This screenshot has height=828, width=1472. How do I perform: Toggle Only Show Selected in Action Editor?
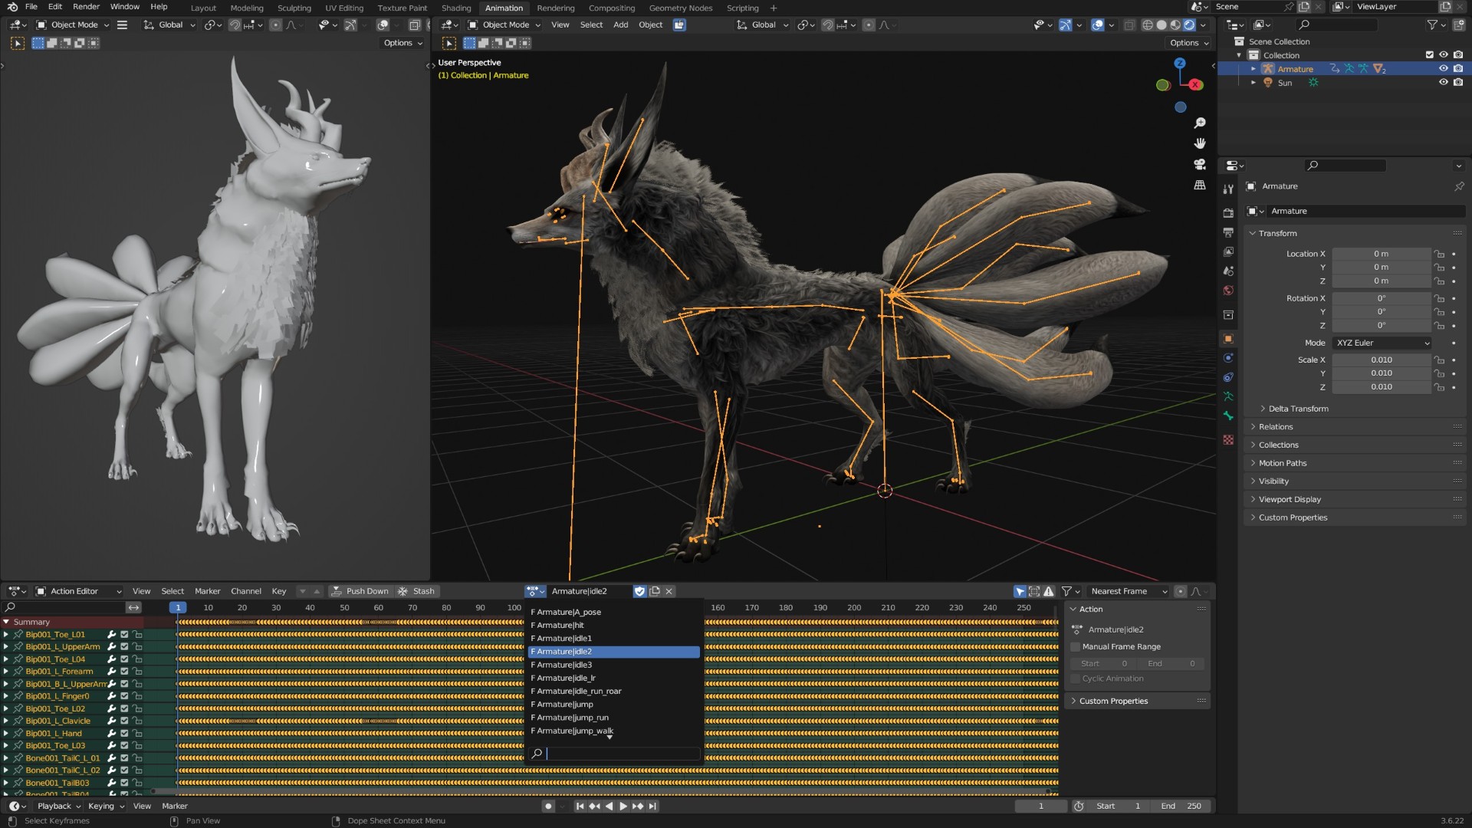1020,591
